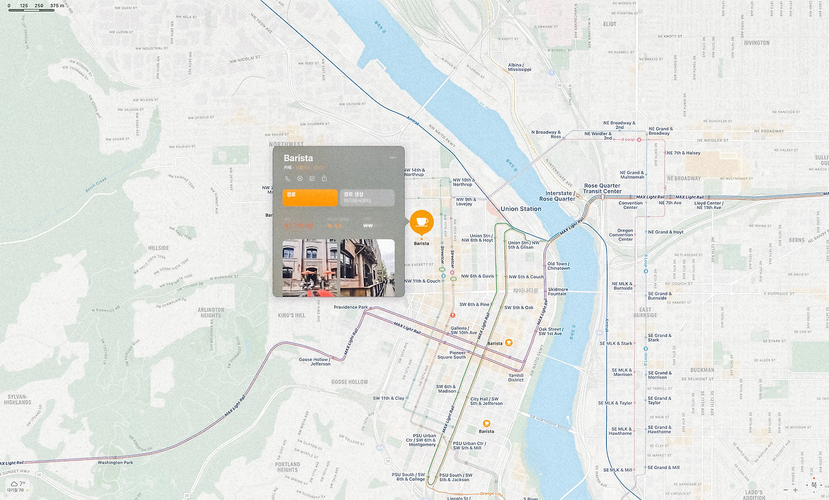Click the GOOSE HOLLOW neighborhood label
The image size is (829, 500).
coord(350,382)
